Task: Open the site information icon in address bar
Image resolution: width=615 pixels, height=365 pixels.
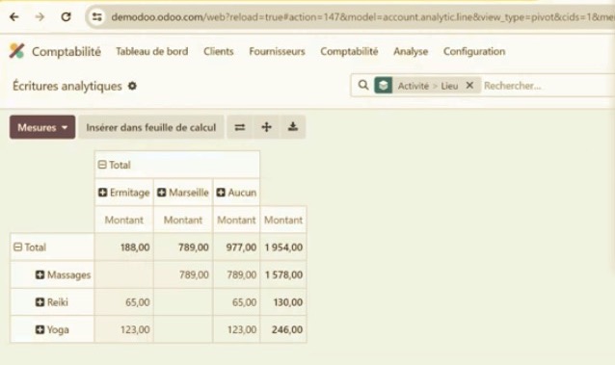Action: [x=97, y=17]
